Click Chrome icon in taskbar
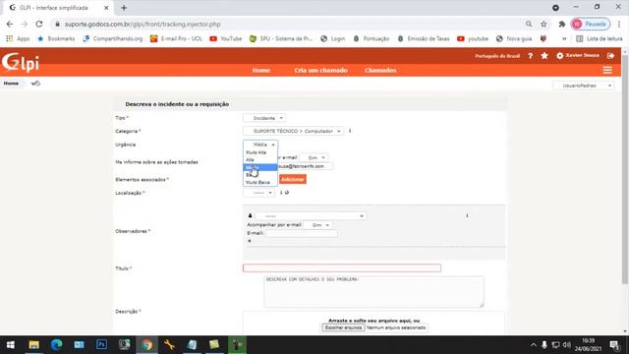 point(146,345)
